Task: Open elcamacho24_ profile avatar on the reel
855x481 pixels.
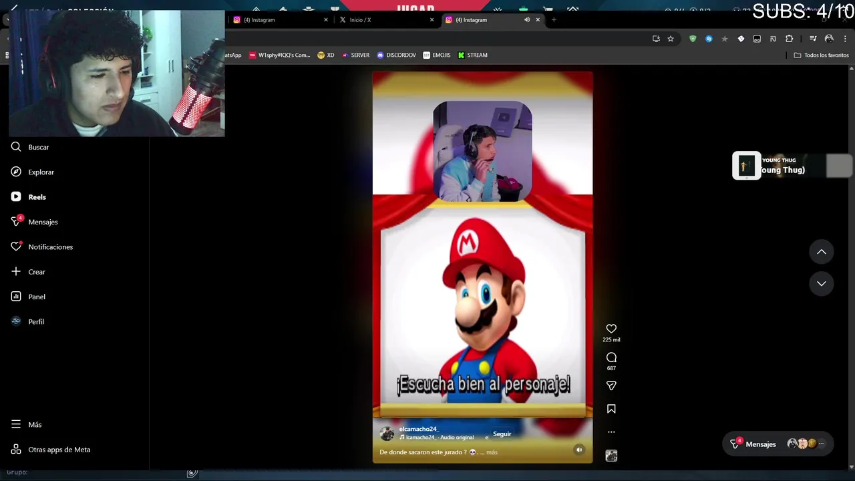Action: pos(387,434)
